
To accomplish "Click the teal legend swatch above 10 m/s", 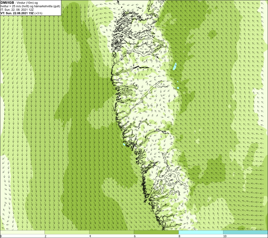I will [245, 232].
